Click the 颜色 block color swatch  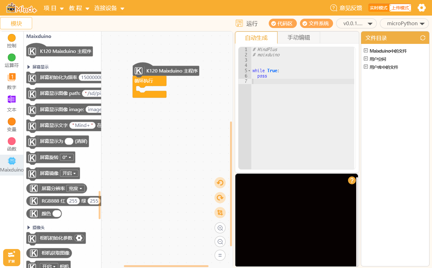coord(57,214)
